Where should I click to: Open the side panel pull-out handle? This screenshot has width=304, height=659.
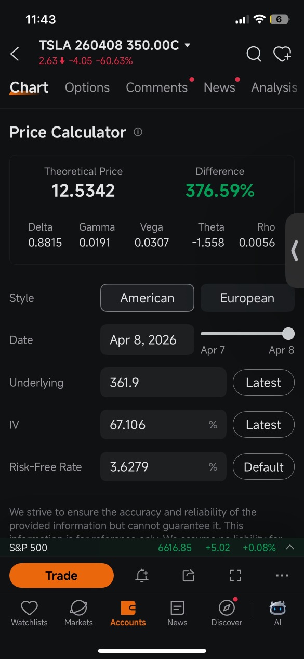[x=295, y=250]
